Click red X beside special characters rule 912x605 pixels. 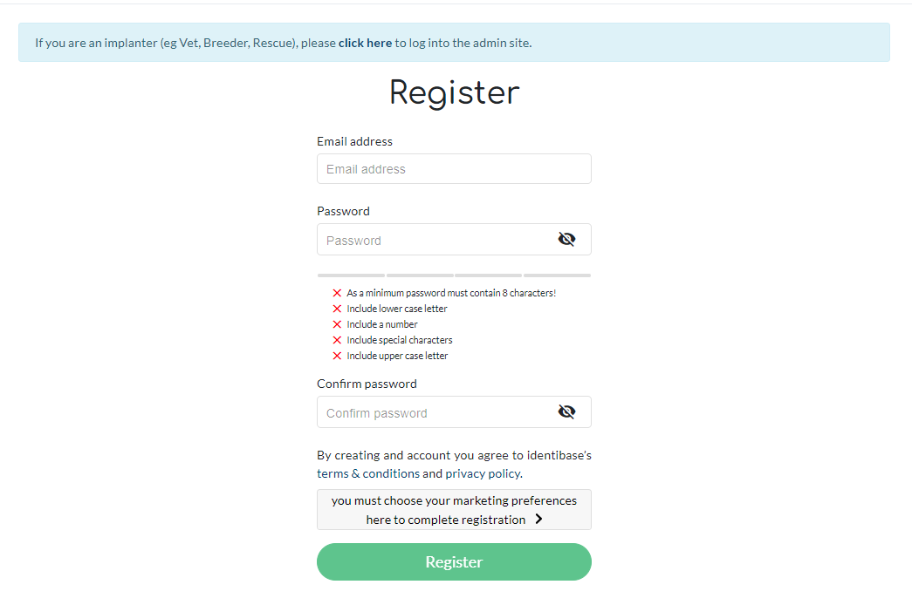[x=338, y=339]
